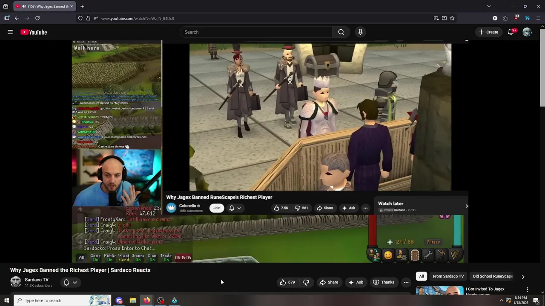Toggle the Game chat filter in video
The height and width of the screenshot is (306, 545).
95,258
